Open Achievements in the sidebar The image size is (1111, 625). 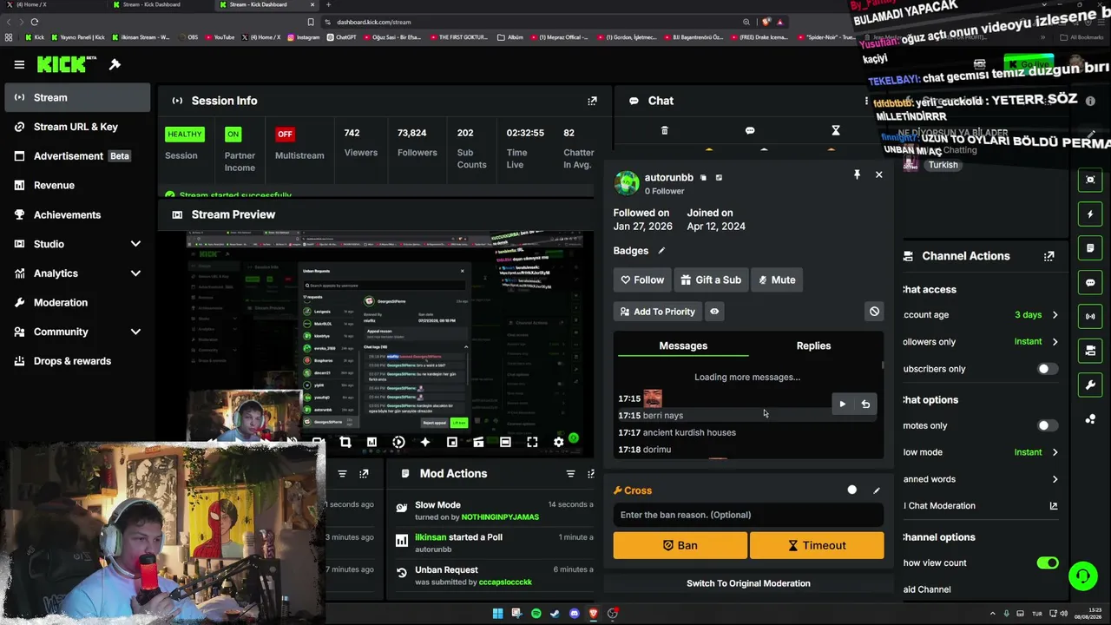pos(77,214)
